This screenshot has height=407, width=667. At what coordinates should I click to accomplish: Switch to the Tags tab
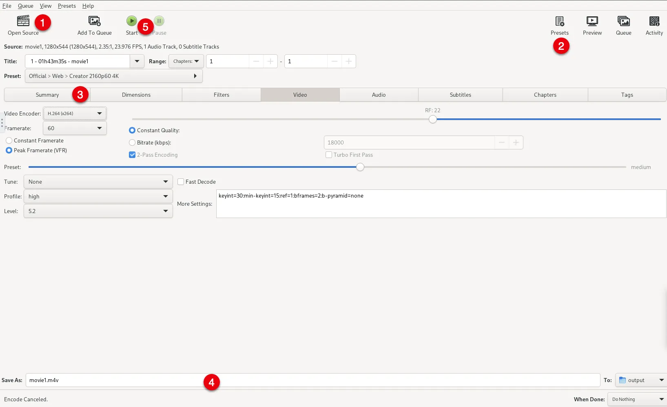627,95
